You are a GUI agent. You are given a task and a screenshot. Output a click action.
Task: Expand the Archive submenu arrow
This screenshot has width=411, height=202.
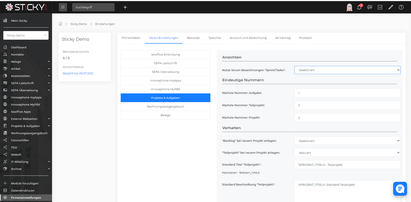click(49, 169)
